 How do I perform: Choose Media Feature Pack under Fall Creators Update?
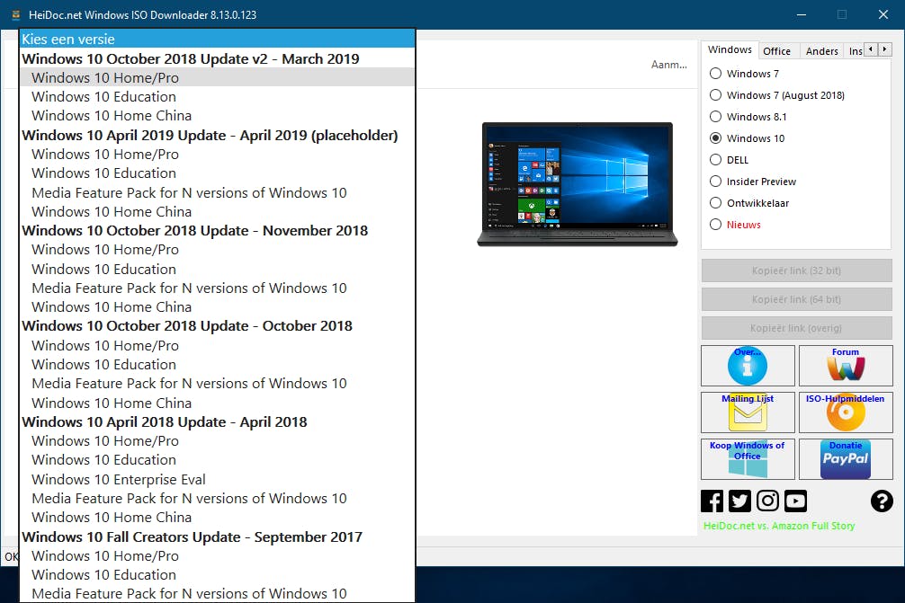tap(217, 593)
